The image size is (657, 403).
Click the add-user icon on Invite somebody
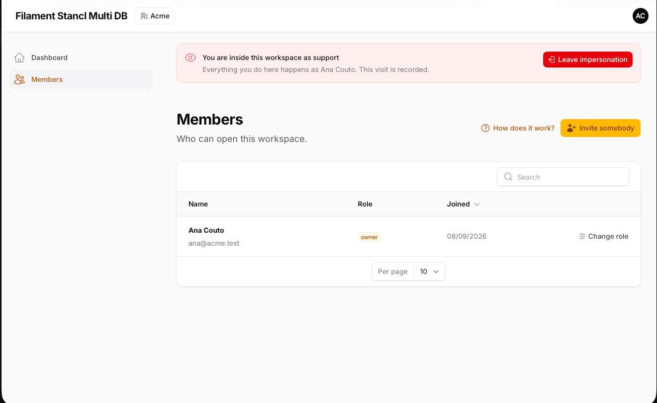pyautogui.click(x=571, y=128)
